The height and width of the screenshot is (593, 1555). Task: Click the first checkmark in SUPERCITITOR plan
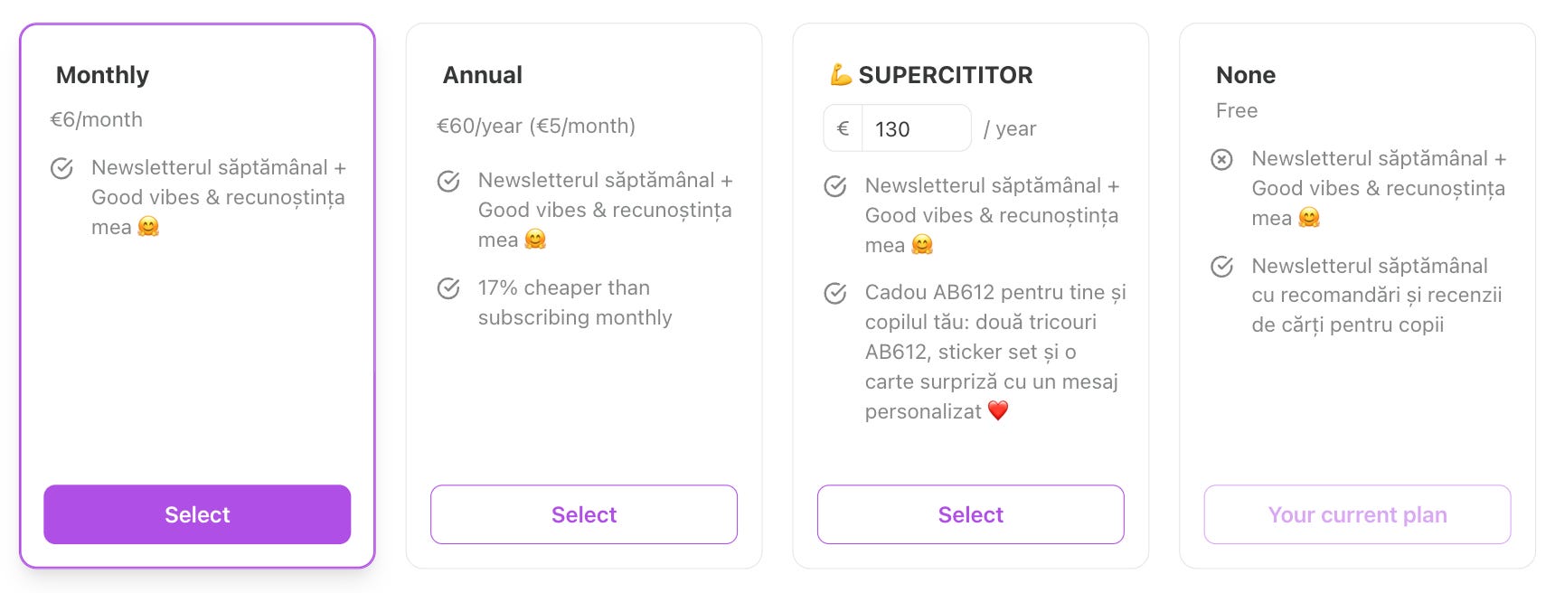coord(835,186)
